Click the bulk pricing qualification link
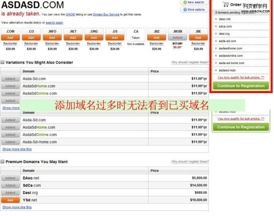Image resolution: width=274 pixels, height=216 pixels. (x=241, y=78)
